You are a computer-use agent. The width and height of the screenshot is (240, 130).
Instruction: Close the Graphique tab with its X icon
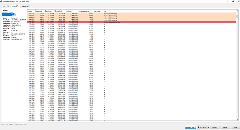coord(29,6)
